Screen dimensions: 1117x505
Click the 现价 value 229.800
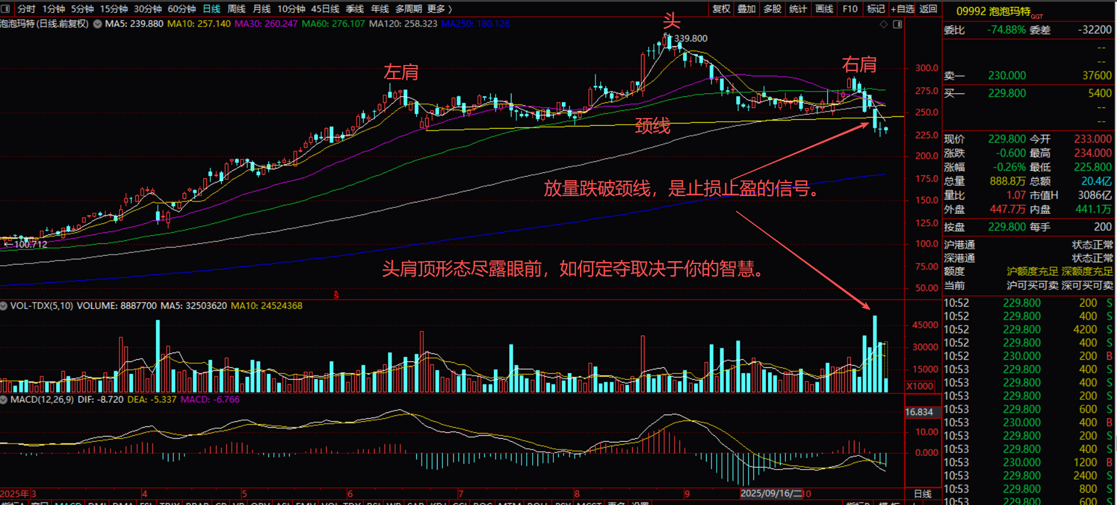1007,139
